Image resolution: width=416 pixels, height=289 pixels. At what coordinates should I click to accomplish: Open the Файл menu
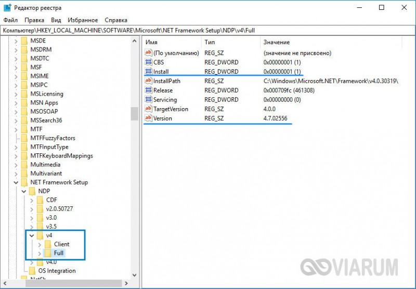(x=10, y=20)
